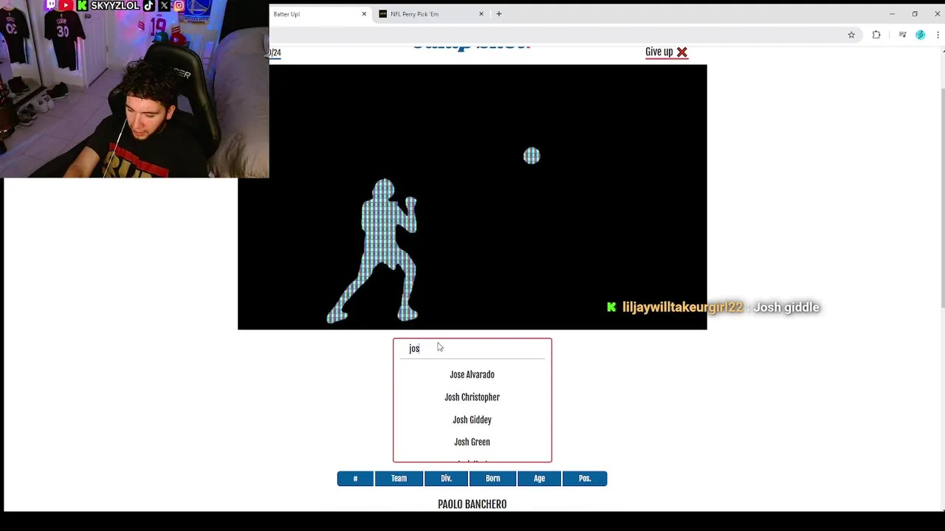The image size is (945, 531).
Task: Click the # column header button
Action: click(355, 479)
